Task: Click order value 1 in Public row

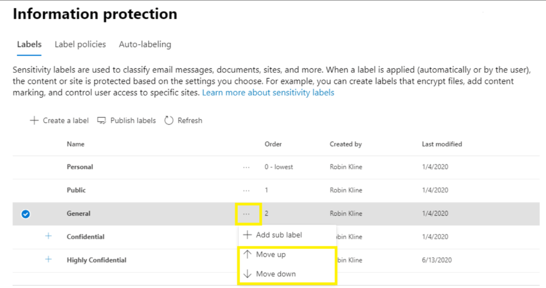Action: pos(267,190)
